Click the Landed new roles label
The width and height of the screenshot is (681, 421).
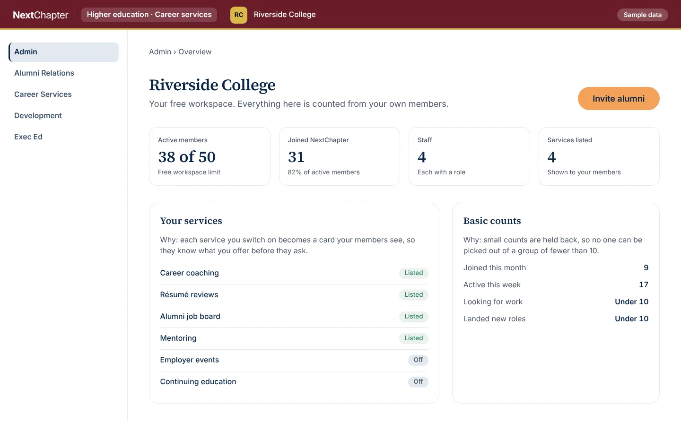coord(494,319)
